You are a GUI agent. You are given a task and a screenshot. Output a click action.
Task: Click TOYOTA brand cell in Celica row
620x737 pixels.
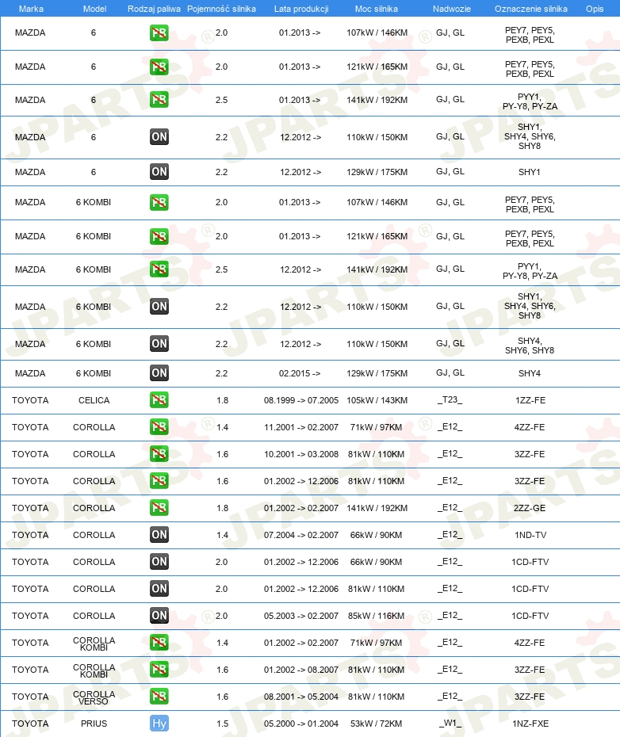pyautogui.click(x=30, y=400)
